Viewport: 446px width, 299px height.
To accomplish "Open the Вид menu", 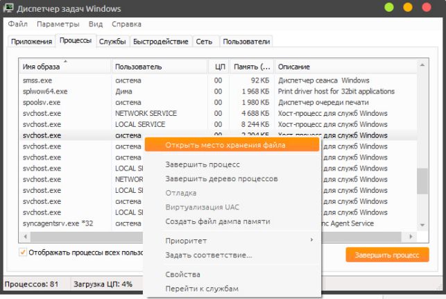I will click(96, 24).
